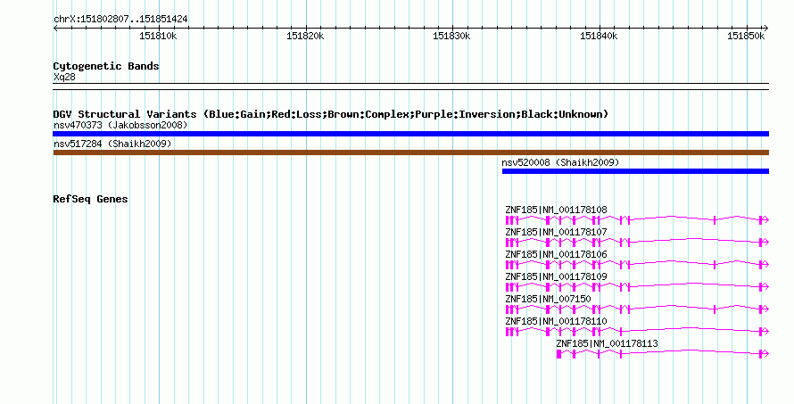
Task: Open transcript ZNF185|NM_001178110 label
Action: pyautogui.click(x=556, y=321)
